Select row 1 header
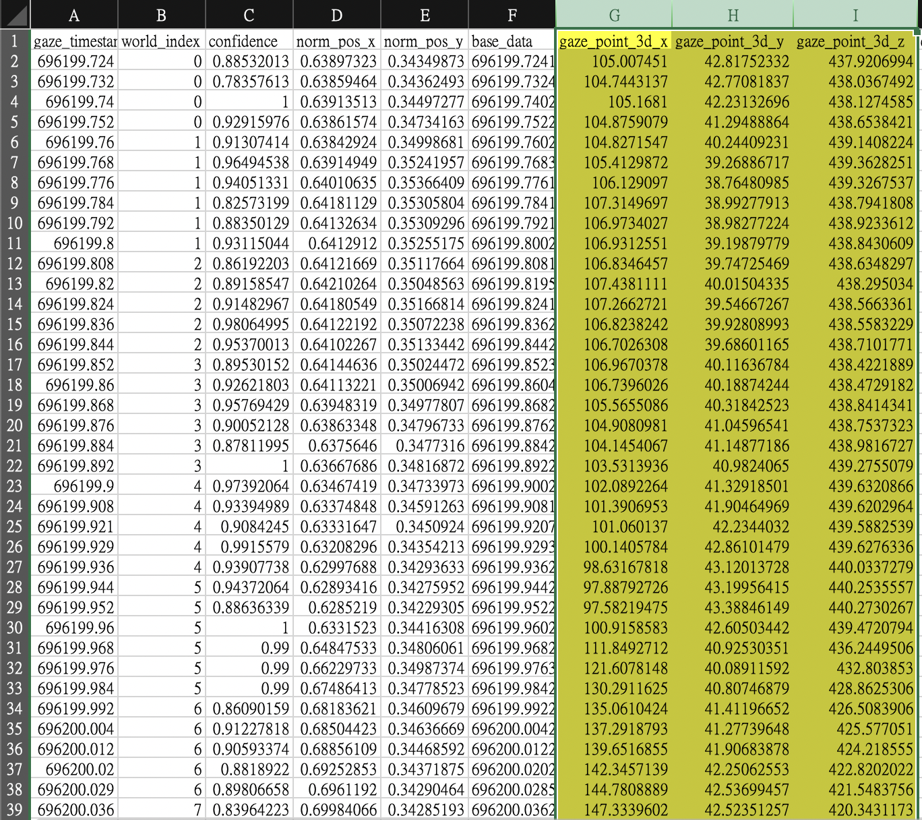The width and height of the screenshot is (922, 820). click(15, 41)
